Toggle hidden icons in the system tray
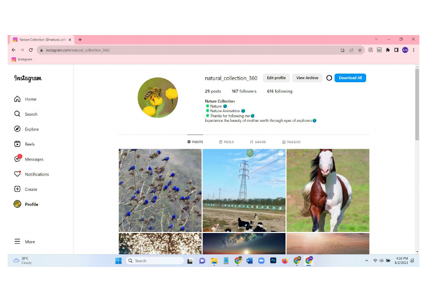Image resolution: width=427 pixels, height=302 pixels. coord(367,260)
